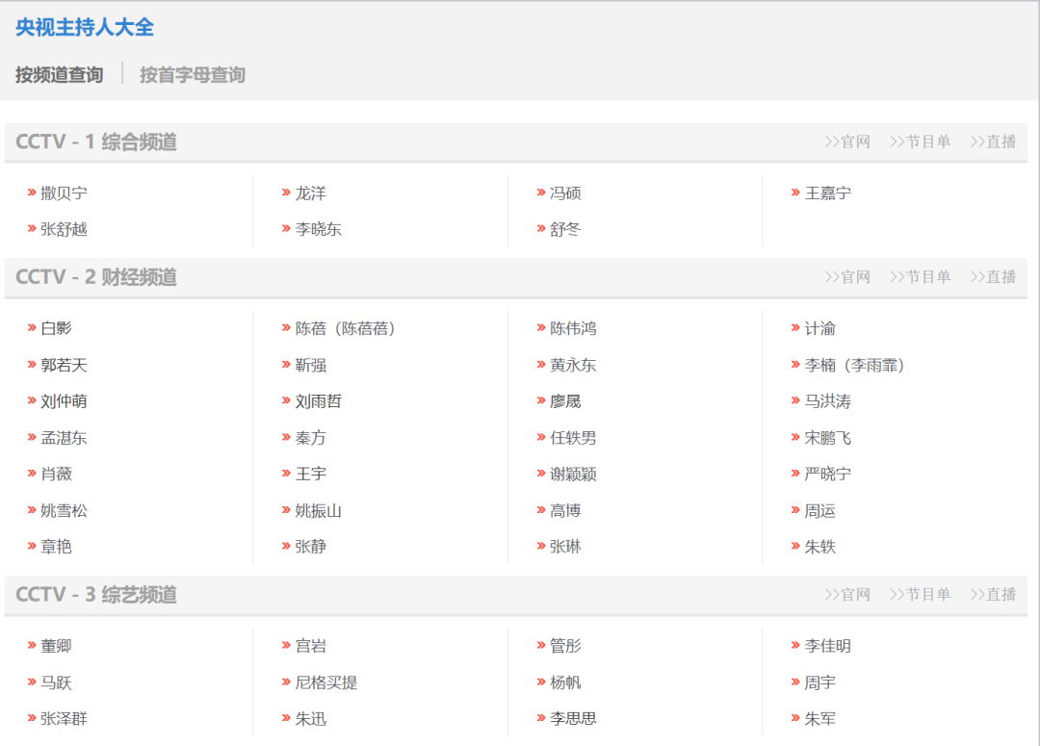The image size is (1040, 746).
Task: Open the 李思思 host link
Action: [x=573, y=719]
